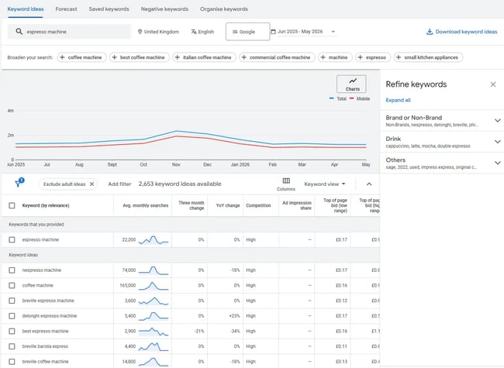The image size is (504, 368).
Task: Click the English language setting
Action: click(202, 32)
